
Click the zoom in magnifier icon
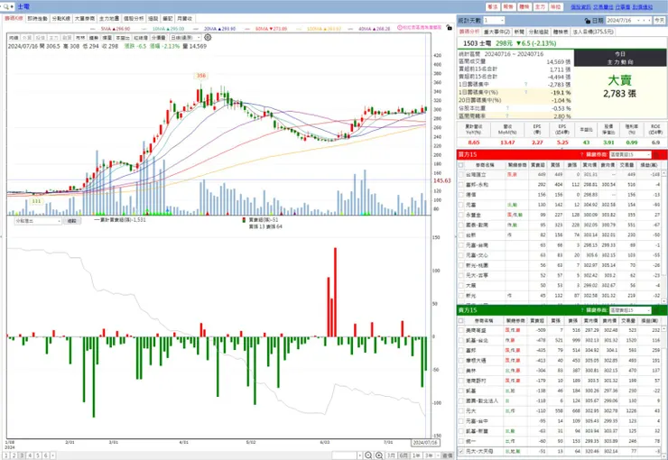tap(379, 455)
